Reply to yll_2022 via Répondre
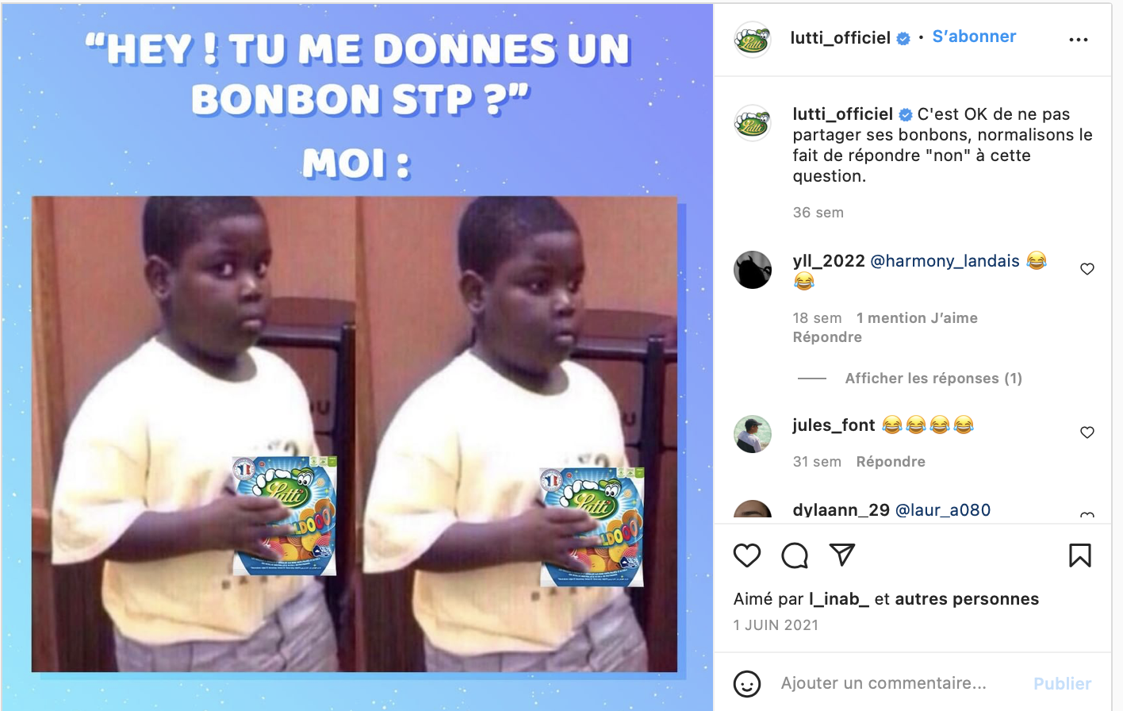The height and width of the screenshot is (711, 1123). [827, 337]
